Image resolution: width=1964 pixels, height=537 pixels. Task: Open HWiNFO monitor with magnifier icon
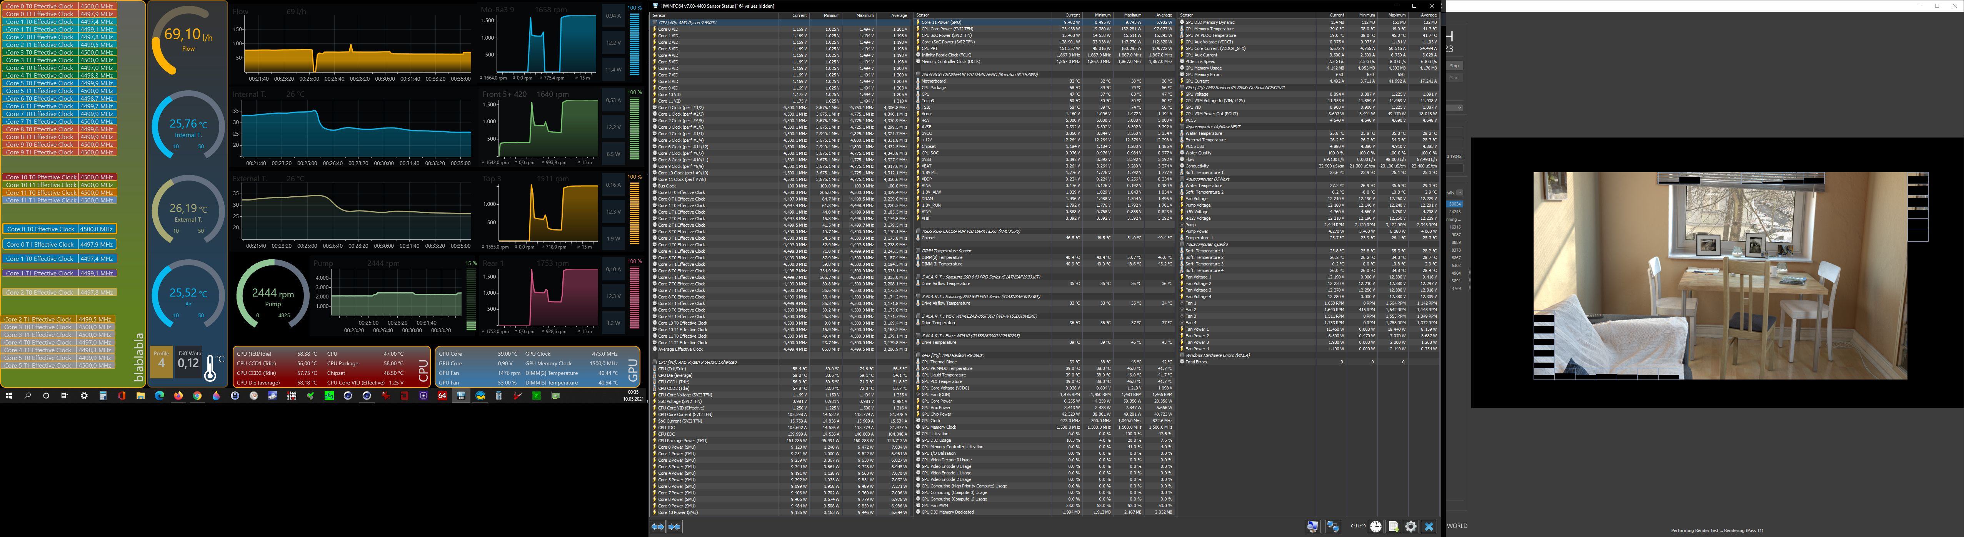(1313, 526)
